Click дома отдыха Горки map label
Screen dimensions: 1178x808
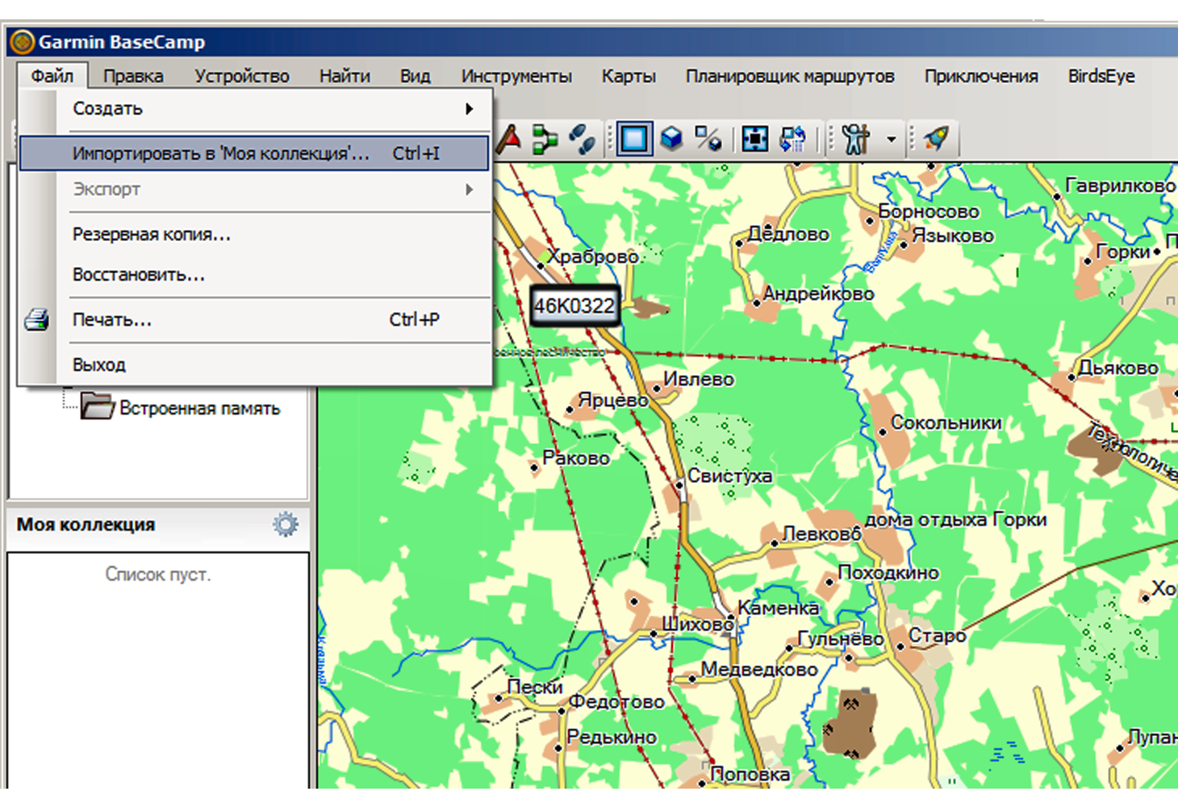955,520
